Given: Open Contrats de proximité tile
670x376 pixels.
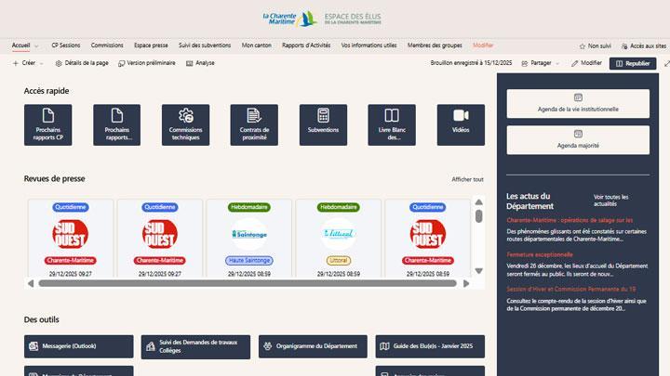Looking at the screenshot, I should [x=254, y=125].
